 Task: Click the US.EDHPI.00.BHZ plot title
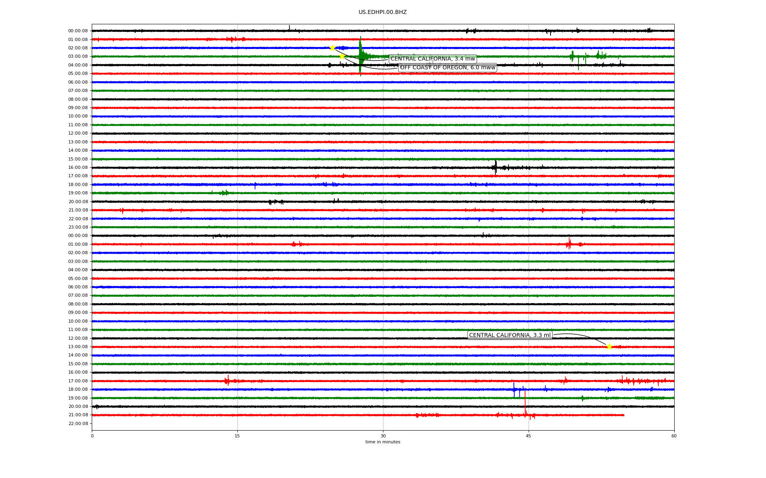(382, 12)
